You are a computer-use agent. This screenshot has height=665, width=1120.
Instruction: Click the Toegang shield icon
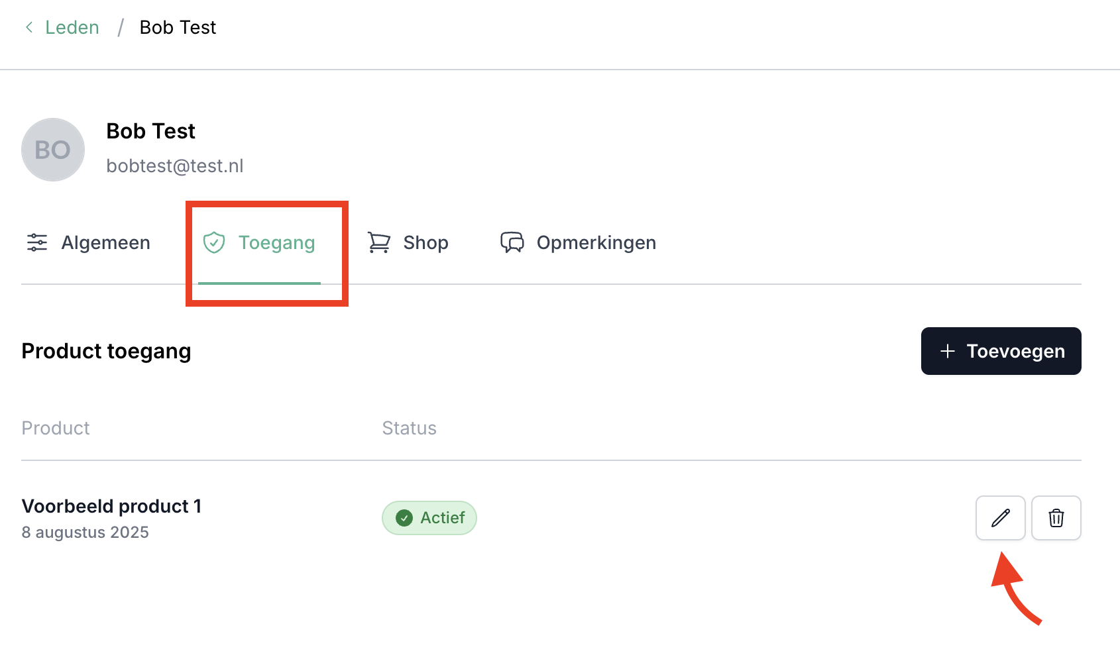pyautogui.click(x=214, y=242)
